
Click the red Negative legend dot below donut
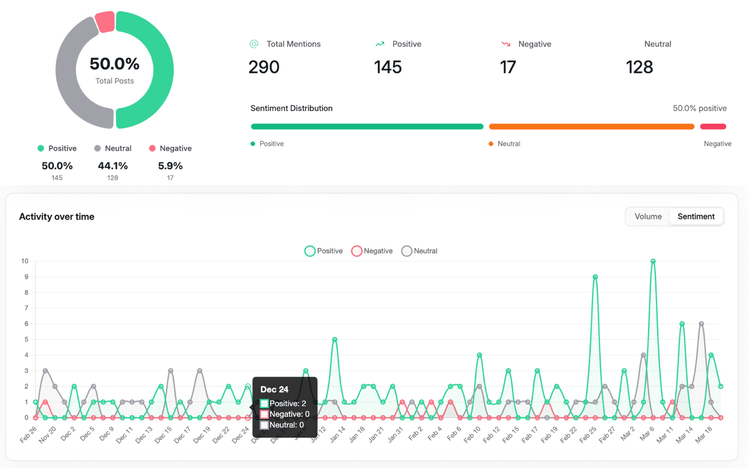(x=153, y=148)
